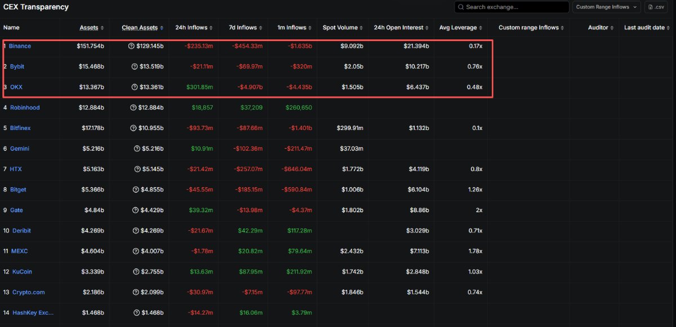This screenshot has height=327, width=676.
Task: Click the help icon next to HTX's $5.145b
Action: click(x=137, y=169)
